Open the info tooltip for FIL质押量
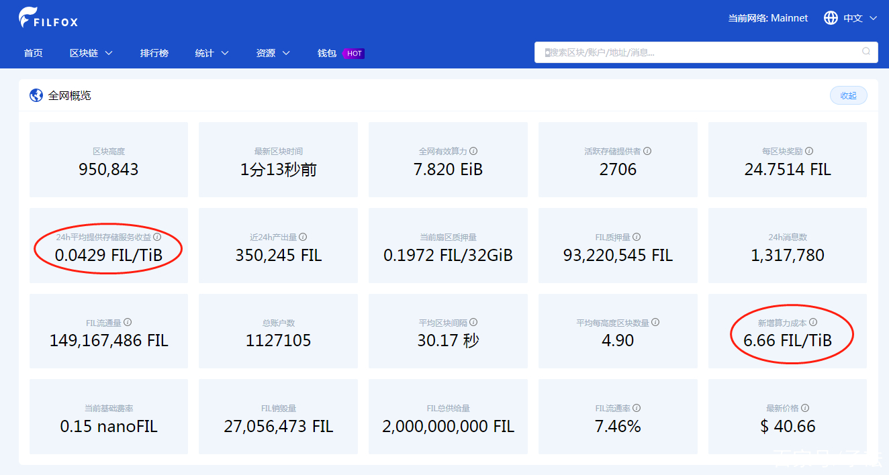 pyautogui.click(x=637, y=237)
